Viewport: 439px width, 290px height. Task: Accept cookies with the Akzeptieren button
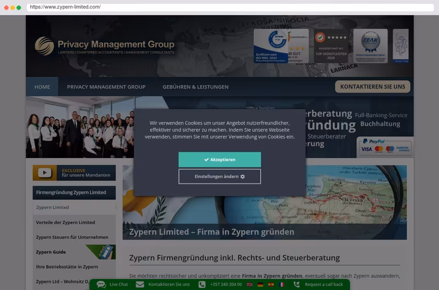[219, 159]
